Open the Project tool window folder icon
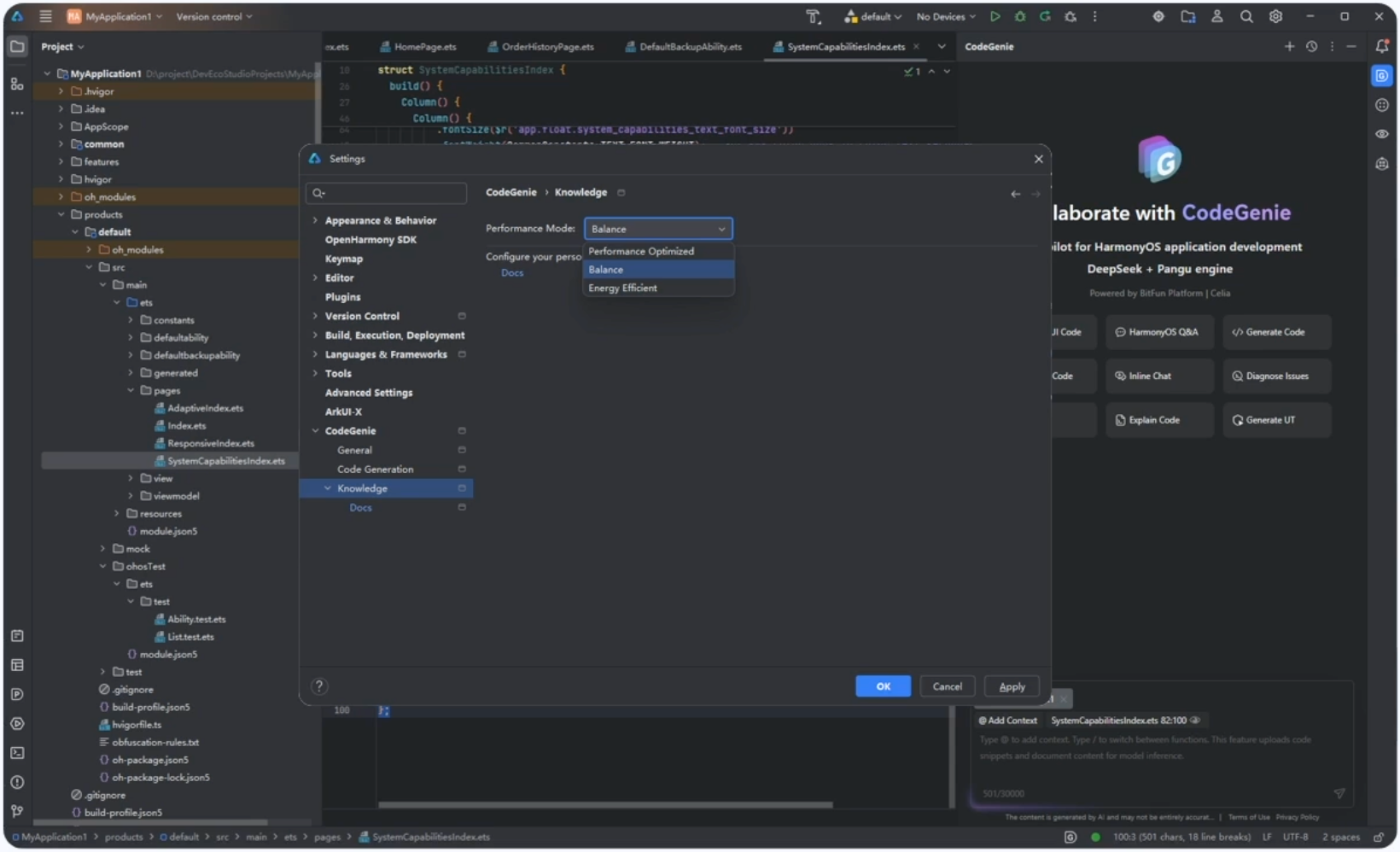 coord(17,46)
